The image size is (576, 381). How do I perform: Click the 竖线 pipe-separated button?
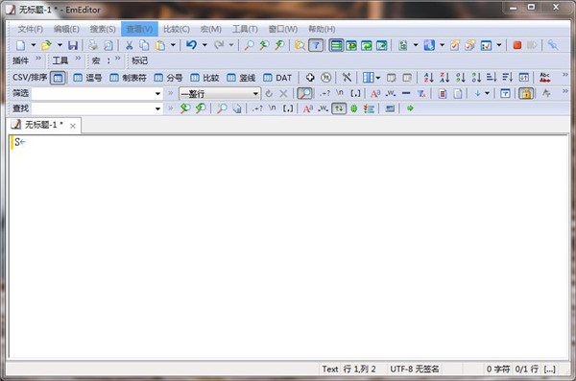click(x=241, y=78)
